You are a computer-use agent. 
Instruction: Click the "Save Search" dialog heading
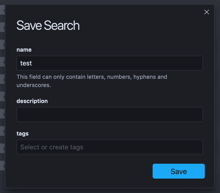point(48,25)
